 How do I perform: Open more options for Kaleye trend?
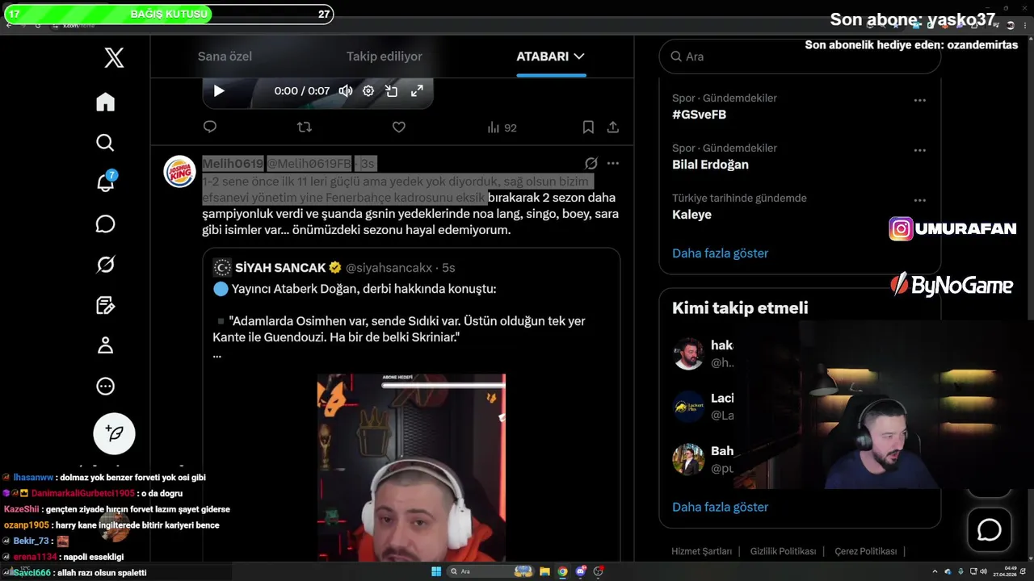click(x=919, y=201)
